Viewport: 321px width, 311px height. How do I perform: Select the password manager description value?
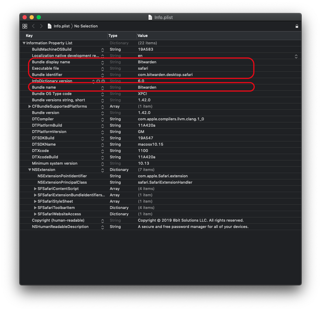[193, 227]
